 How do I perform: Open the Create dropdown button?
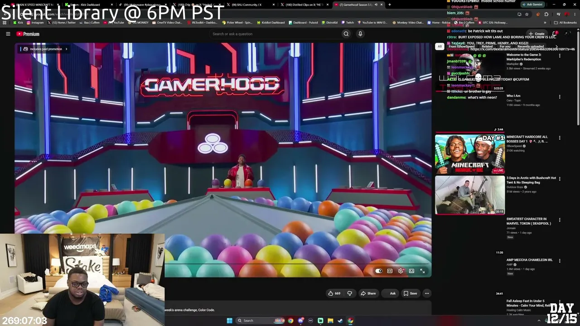(536, 34)
